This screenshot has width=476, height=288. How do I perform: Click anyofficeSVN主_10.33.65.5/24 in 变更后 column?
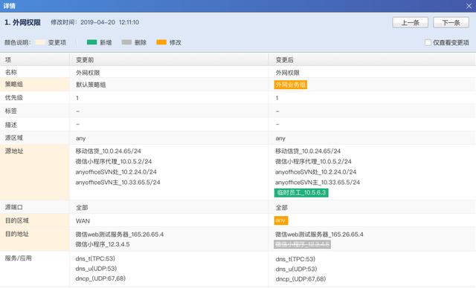pos(318,183)
